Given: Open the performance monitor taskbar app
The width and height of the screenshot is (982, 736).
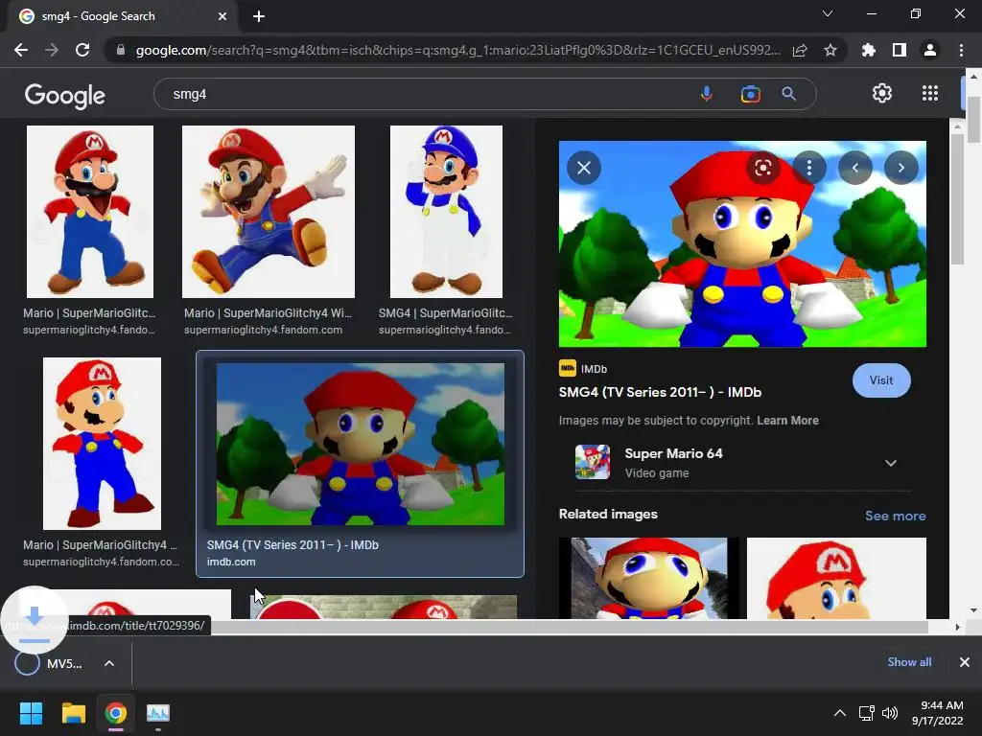Looking at the screenshot, I should [x=158, y=713].
